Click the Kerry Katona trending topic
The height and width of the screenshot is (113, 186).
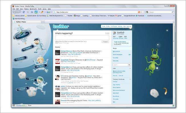tap(117, 88)
